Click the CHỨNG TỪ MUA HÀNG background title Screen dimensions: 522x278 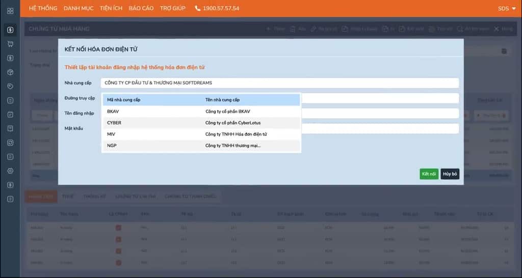(x=59, y=29)
